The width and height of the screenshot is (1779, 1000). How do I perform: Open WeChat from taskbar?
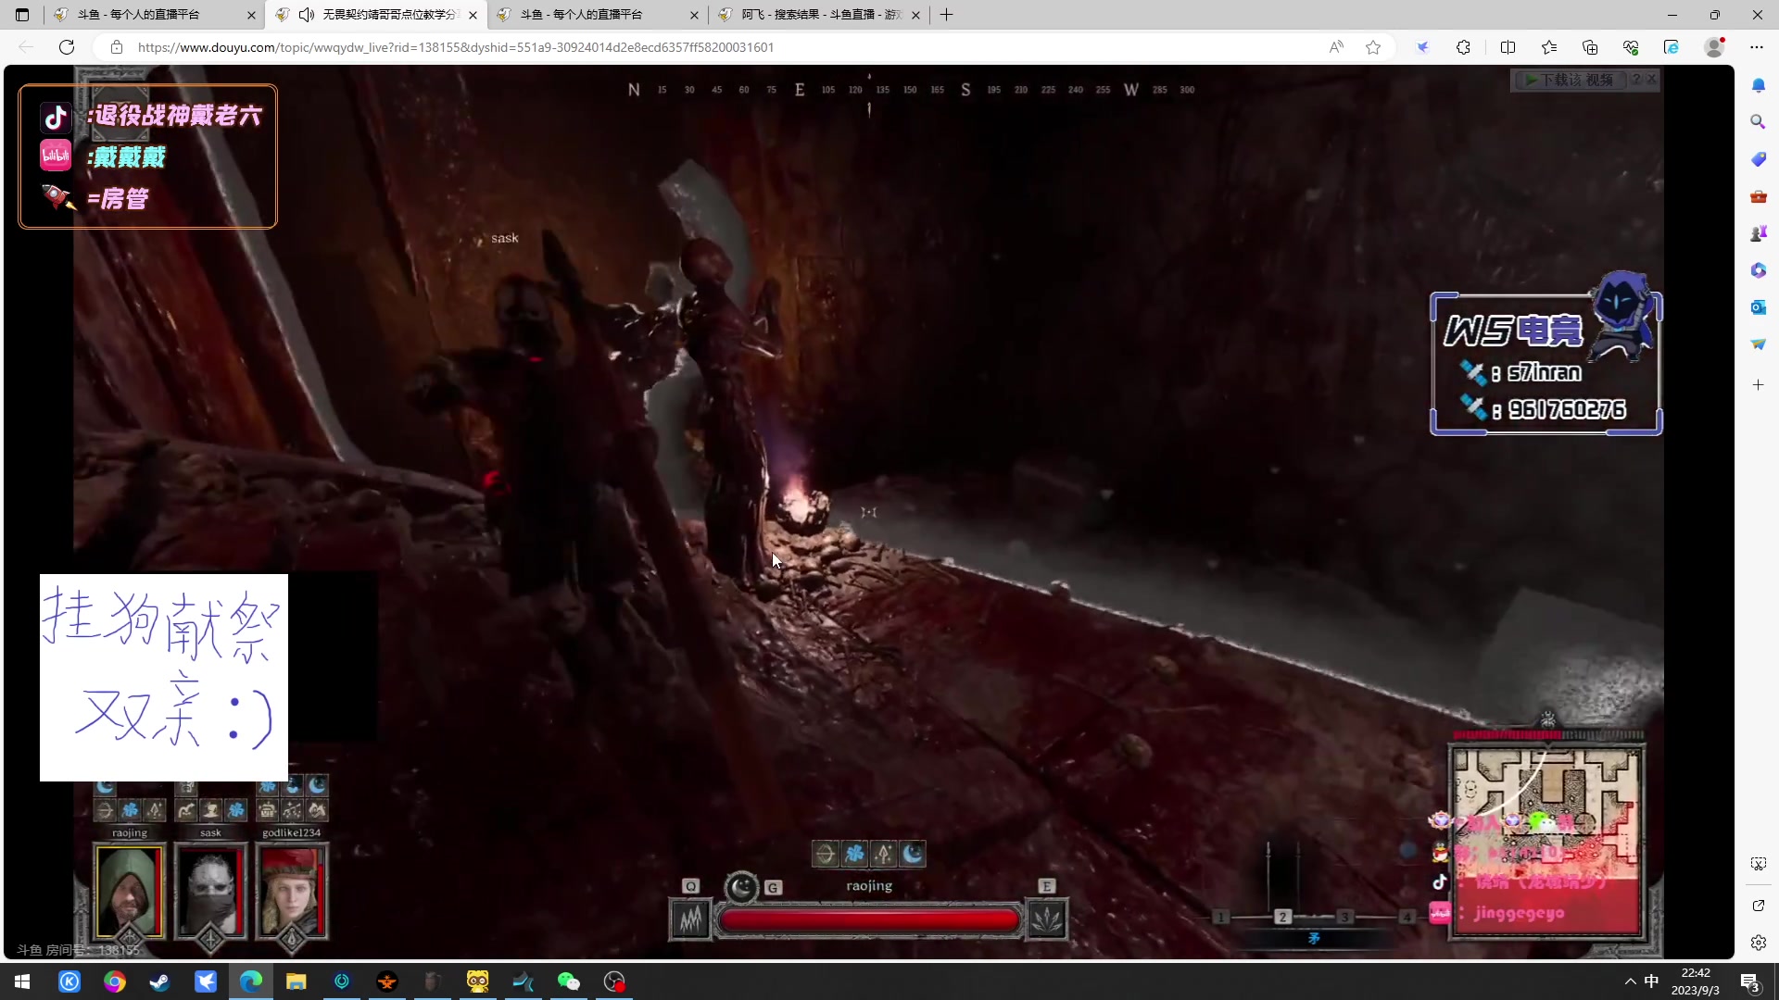pyautogui.click(x=568, y=981)
